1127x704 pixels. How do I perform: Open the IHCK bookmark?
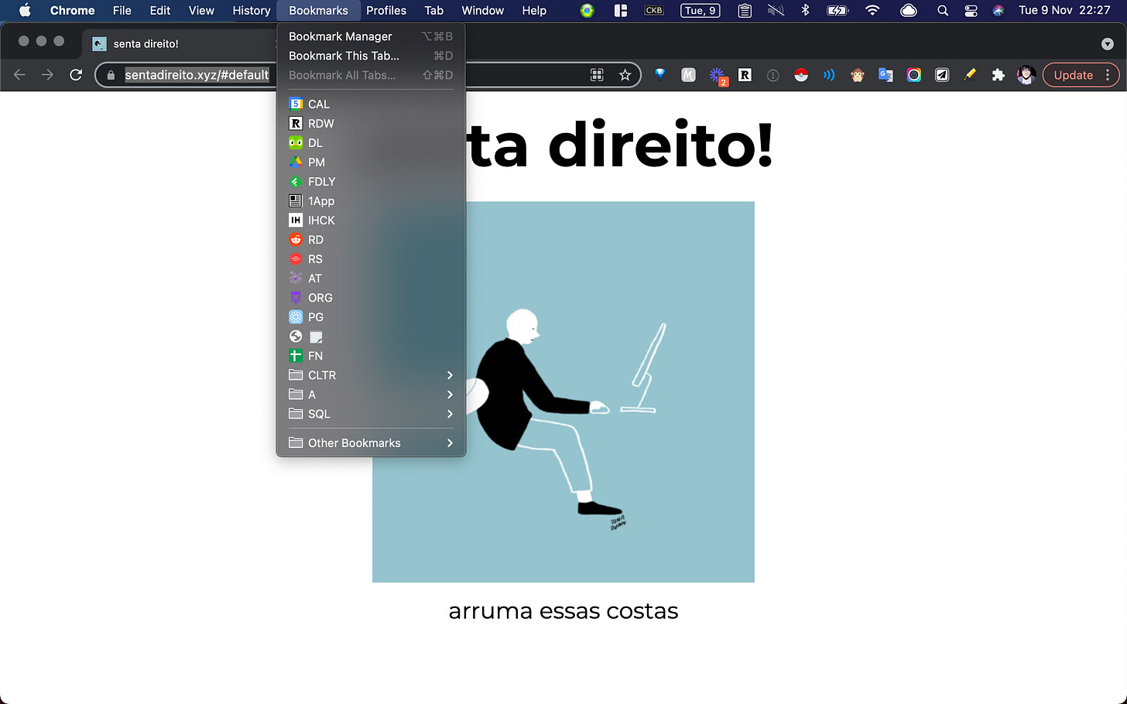pyautogui.click(x=371, y=220)
